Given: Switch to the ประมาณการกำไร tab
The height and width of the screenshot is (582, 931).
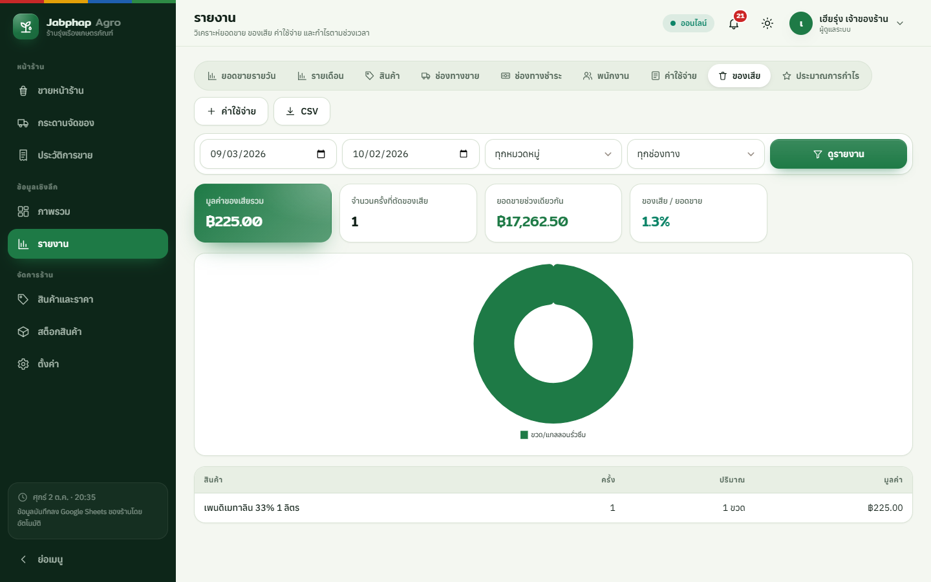Looking at the screenshot, I should tap(821, 76).
